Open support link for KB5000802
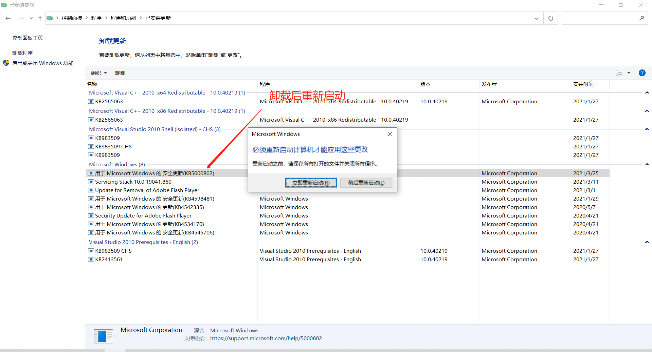Image resolution: width=652 pixels, height=352 pixels. 266,338
